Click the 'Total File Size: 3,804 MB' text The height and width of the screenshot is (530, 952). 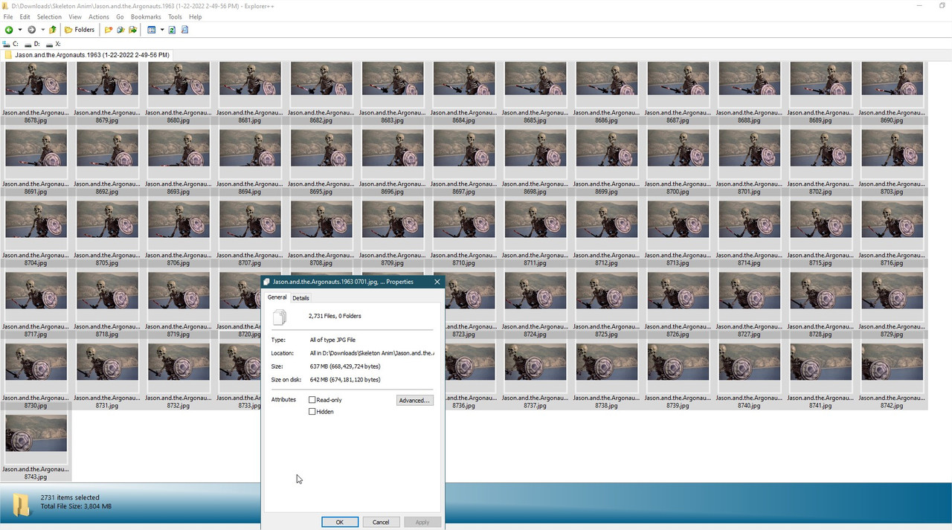[76, 506]
